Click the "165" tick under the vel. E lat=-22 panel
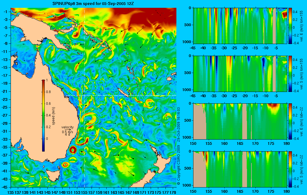The width and height of the screenshot is (307, 195). coord(240,144)
